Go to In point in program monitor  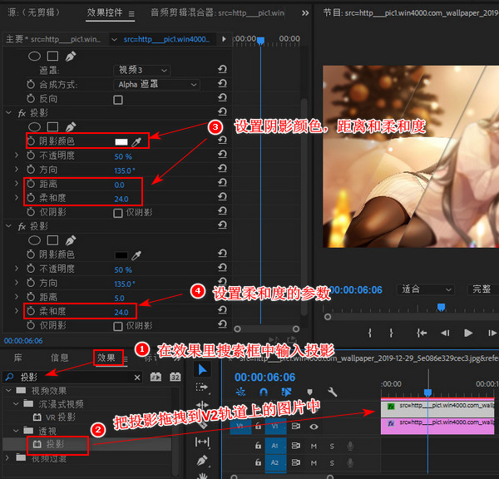pyautogui.click(x=422, y=333)
